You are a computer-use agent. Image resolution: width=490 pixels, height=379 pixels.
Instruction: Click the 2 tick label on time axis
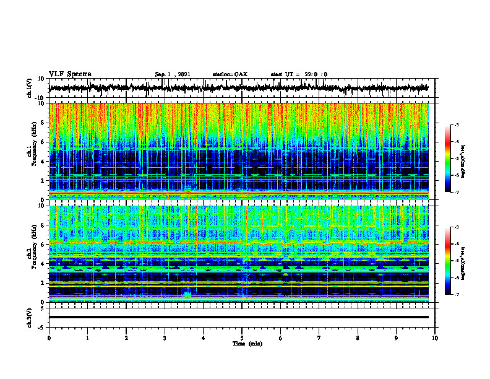(x=126, y=338)
